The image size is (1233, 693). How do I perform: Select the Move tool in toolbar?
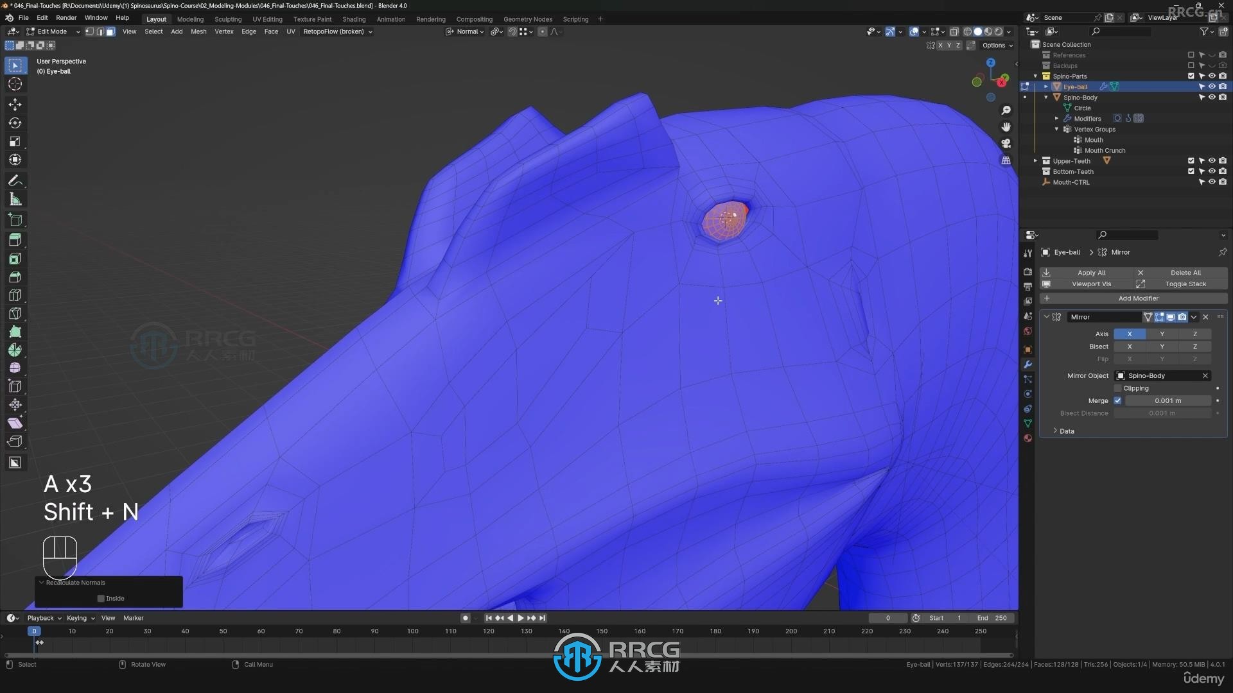(14, 103)
